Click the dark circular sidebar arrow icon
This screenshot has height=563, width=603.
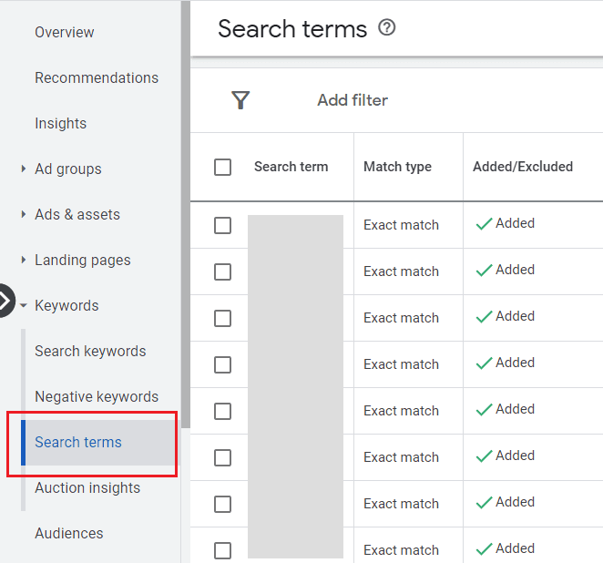pyautogui.click(x=5, y=301)
